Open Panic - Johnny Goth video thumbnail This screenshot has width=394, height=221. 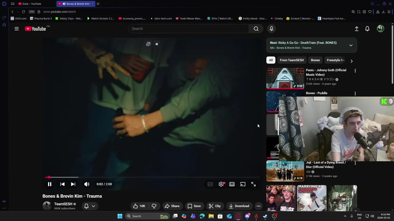tap(285, 78)
